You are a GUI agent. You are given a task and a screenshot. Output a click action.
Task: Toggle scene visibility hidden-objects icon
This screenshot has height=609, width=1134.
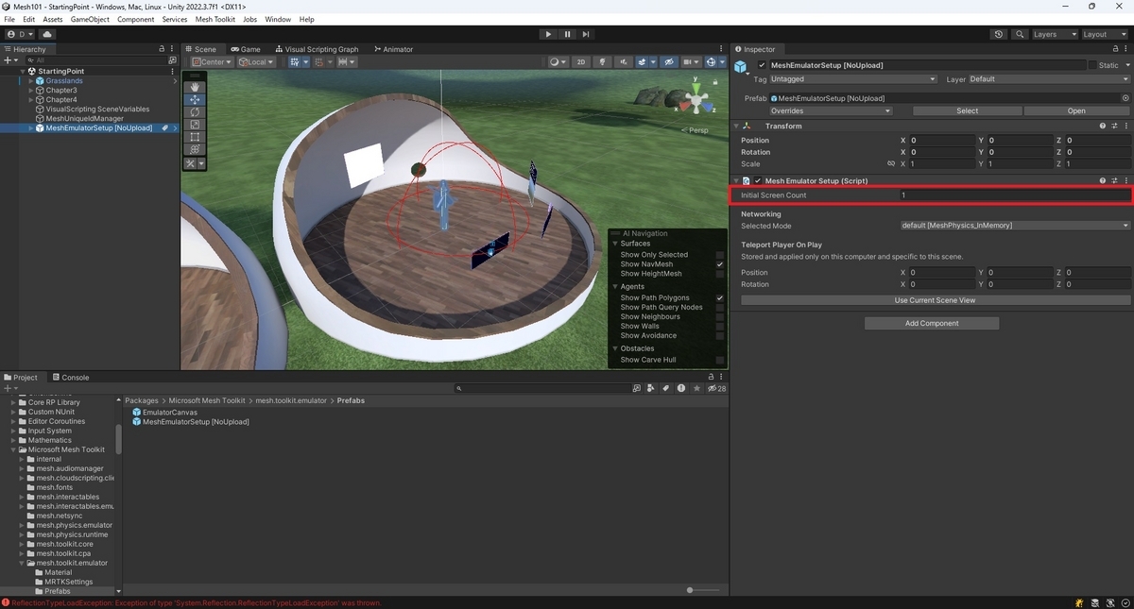click(x=669, y=62)
